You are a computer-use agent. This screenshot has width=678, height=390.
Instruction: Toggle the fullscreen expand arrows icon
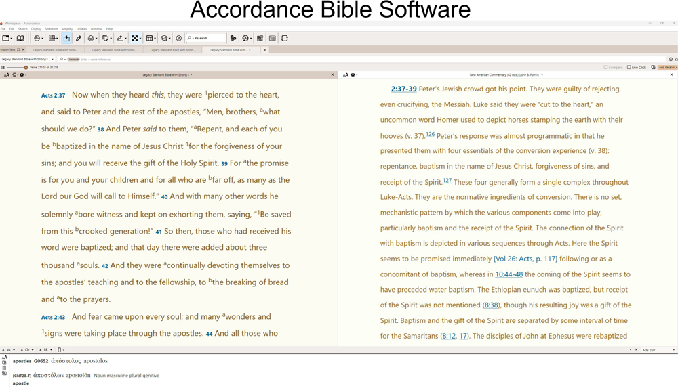pos(135,38)
